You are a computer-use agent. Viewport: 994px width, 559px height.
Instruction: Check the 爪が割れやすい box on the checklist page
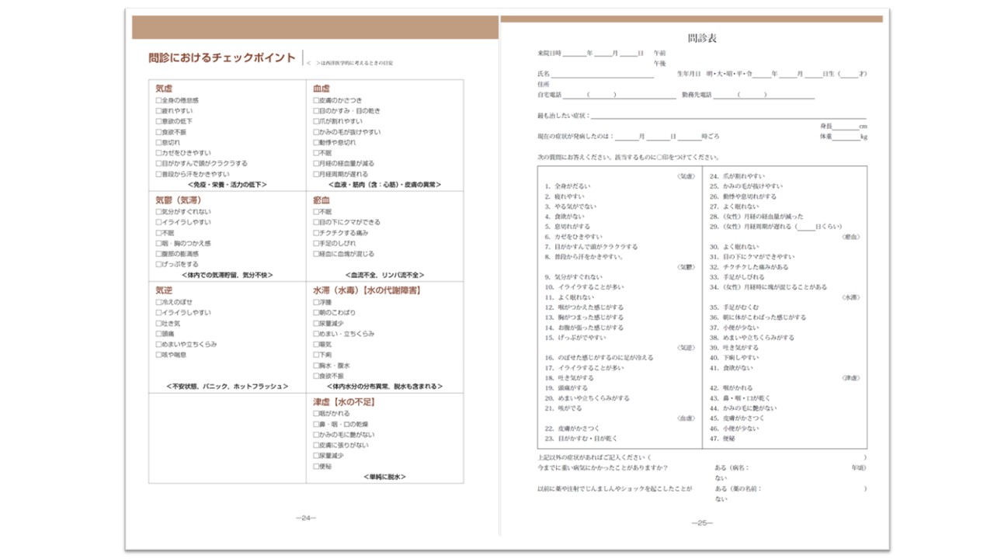[315, 122]
